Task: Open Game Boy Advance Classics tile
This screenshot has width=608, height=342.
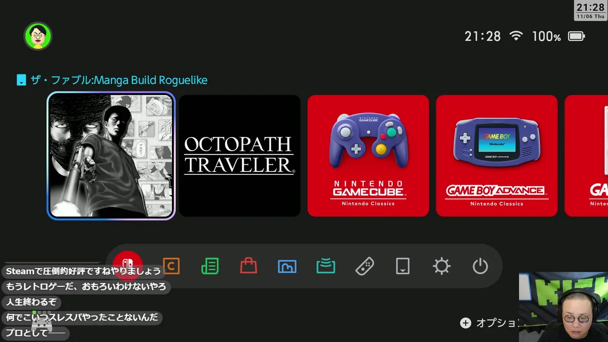Action: coord(497,156)
